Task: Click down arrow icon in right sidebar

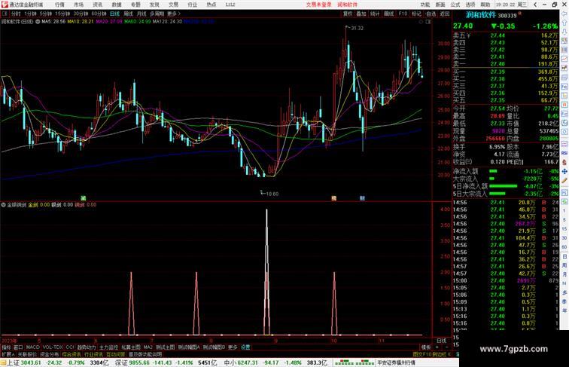Action: [564, 32]
